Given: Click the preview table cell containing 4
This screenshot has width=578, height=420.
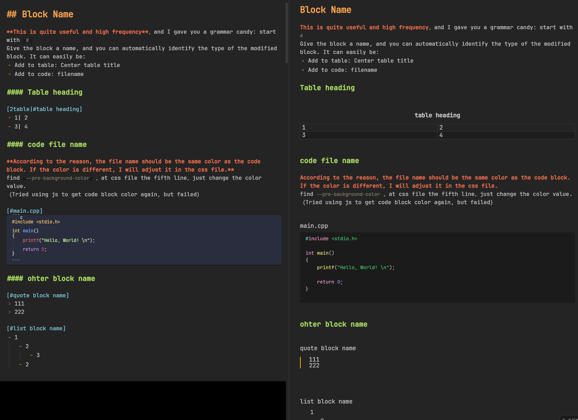Looking at the screenshot, I should (505, 135).
